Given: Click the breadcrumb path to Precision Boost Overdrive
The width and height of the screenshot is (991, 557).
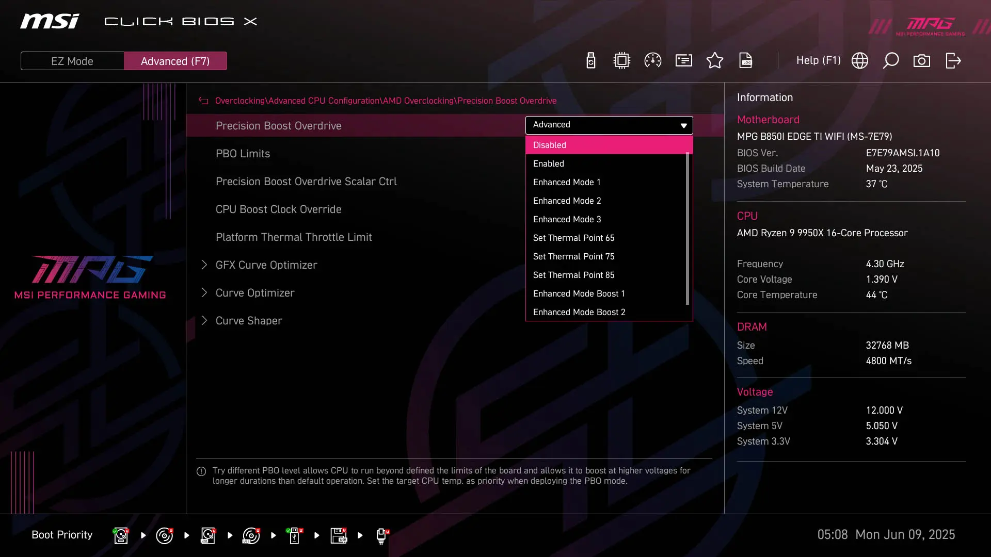Looking at the screenshot, I should [x=386, y=101].
